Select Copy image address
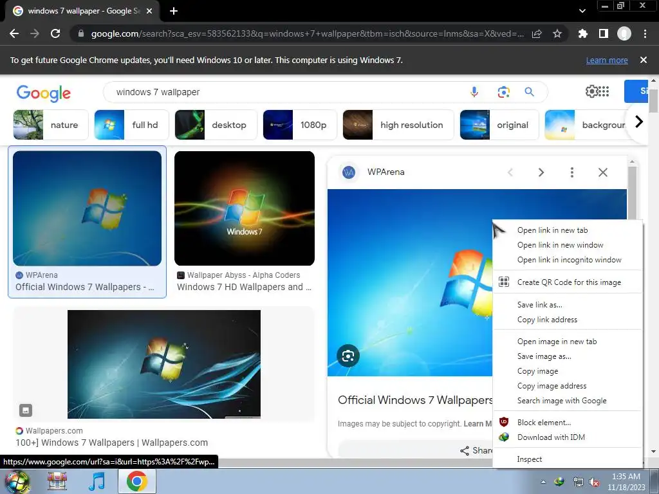Image resolution: width=659 pixels, height=494 pixels. [x=568, y=386]
